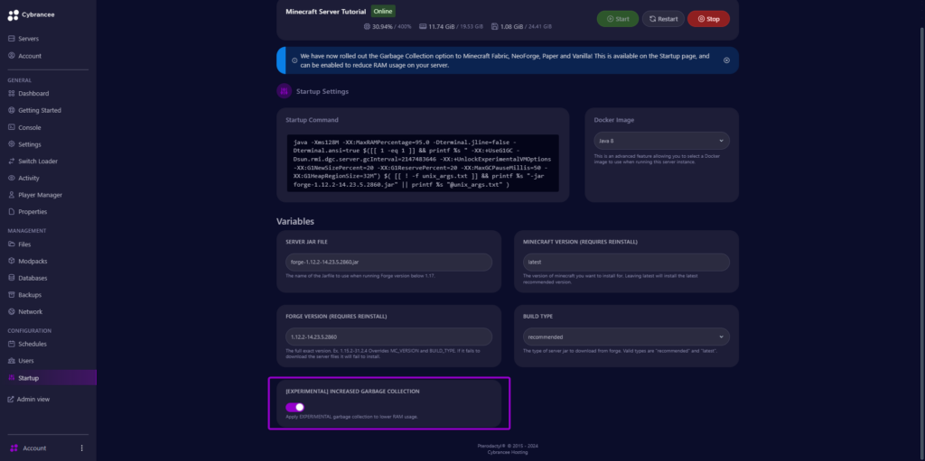Viewport: 925px width, 461px height.
Task: Open Admin view link
Action: coord(33,399)
